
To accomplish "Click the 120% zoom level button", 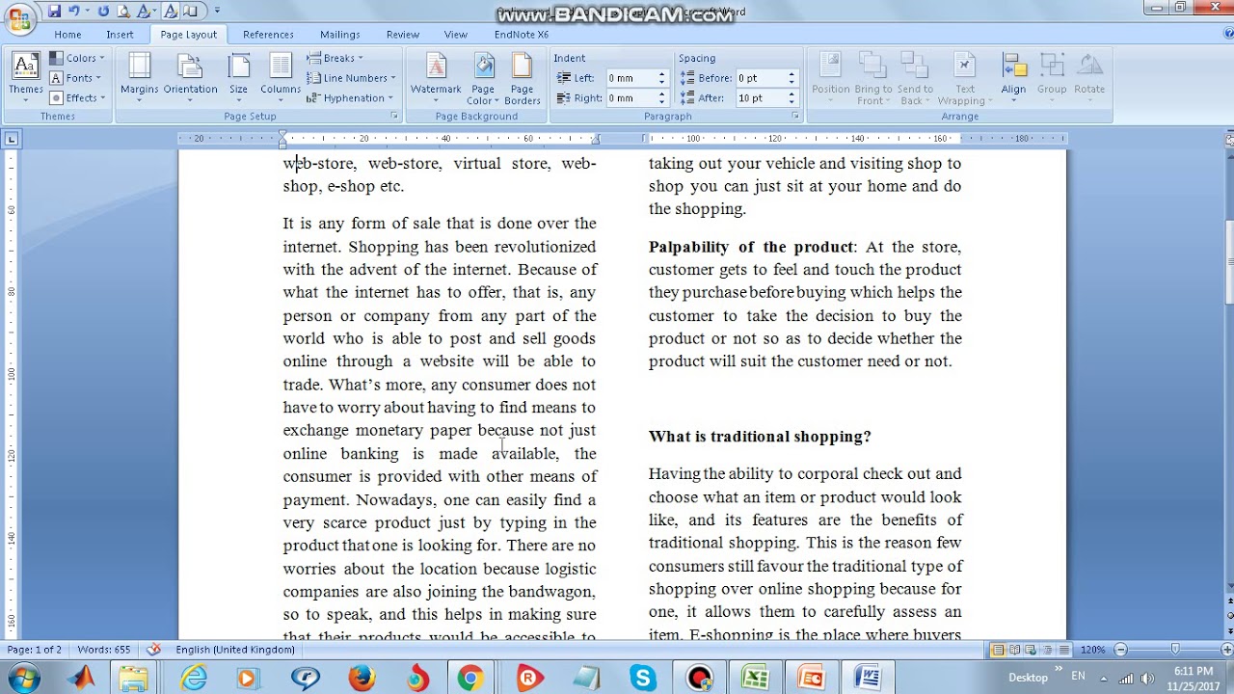I will click(x=1092, y=650).
